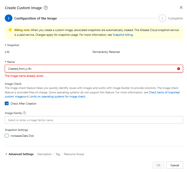
Task: Click the yellow Billing note warning icon
Action: coord(10,30)
